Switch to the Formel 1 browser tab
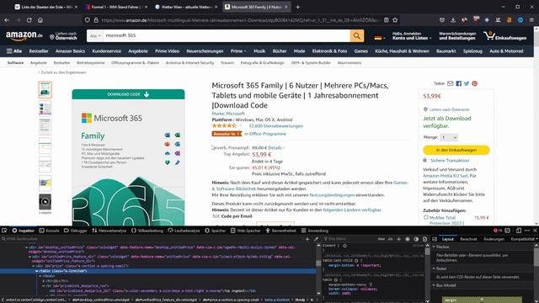This screenshot has width=539, height=303. [116, 7]
